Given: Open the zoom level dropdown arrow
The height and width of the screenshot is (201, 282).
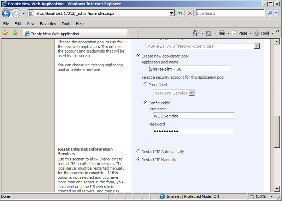Looking at the screenshot, I should pos(271,196).
